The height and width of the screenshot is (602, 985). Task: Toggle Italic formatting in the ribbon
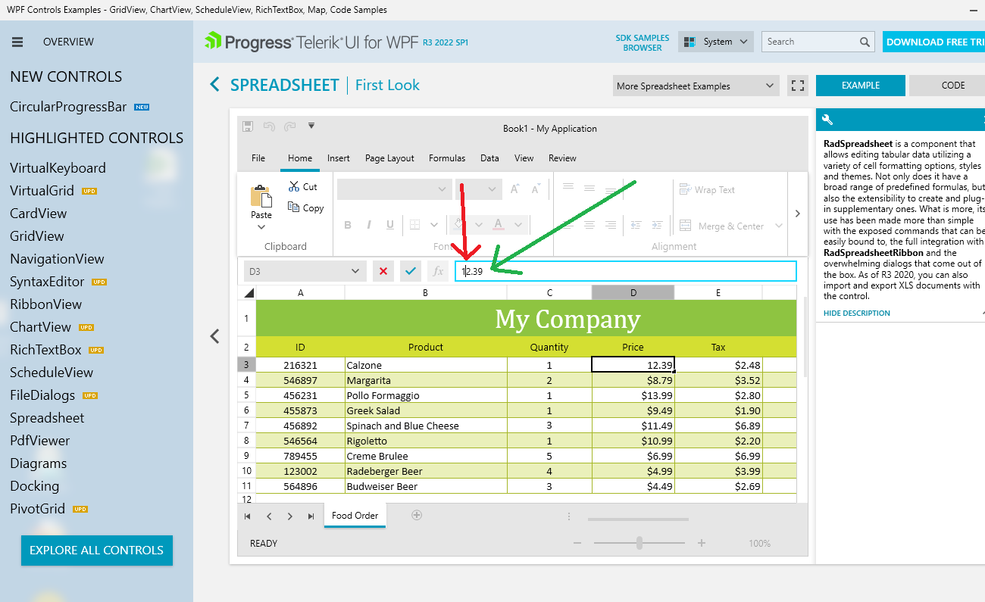pyautogui.click(x=369, y=225)
